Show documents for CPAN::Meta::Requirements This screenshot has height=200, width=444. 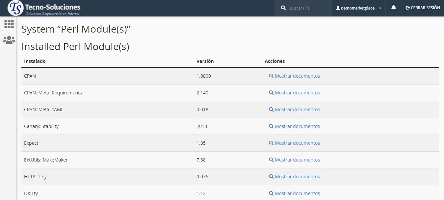point(297,93)
